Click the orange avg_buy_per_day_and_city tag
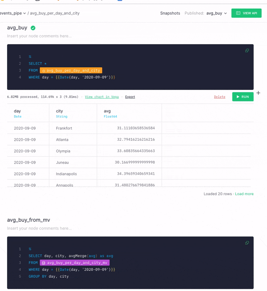The width and height of the screenshot is (267, 291). coord(71,70)
